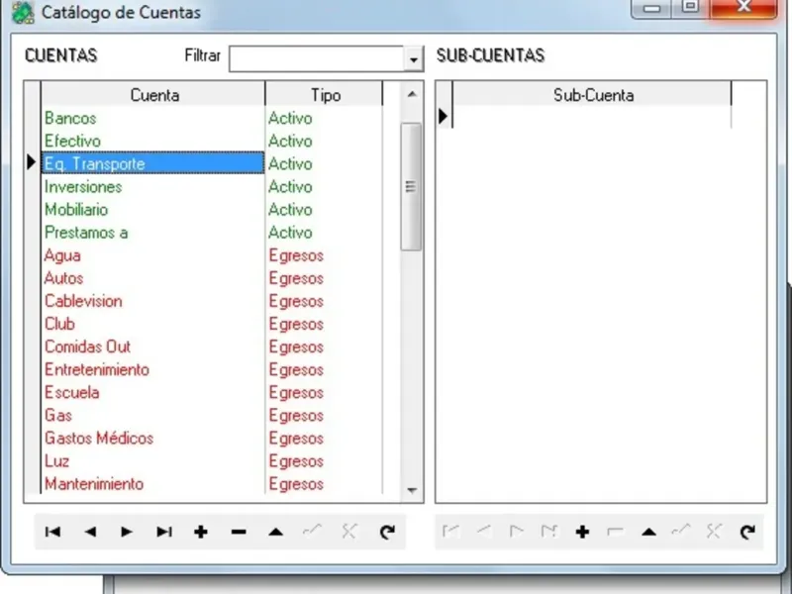Edit selected account using Cuentas triangle icon
Screen dimensions: 792x594
[276, 532]
